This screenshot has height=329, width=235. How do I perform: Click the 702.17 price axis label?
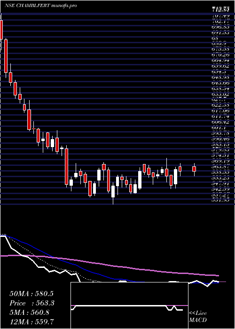[220, 22]
